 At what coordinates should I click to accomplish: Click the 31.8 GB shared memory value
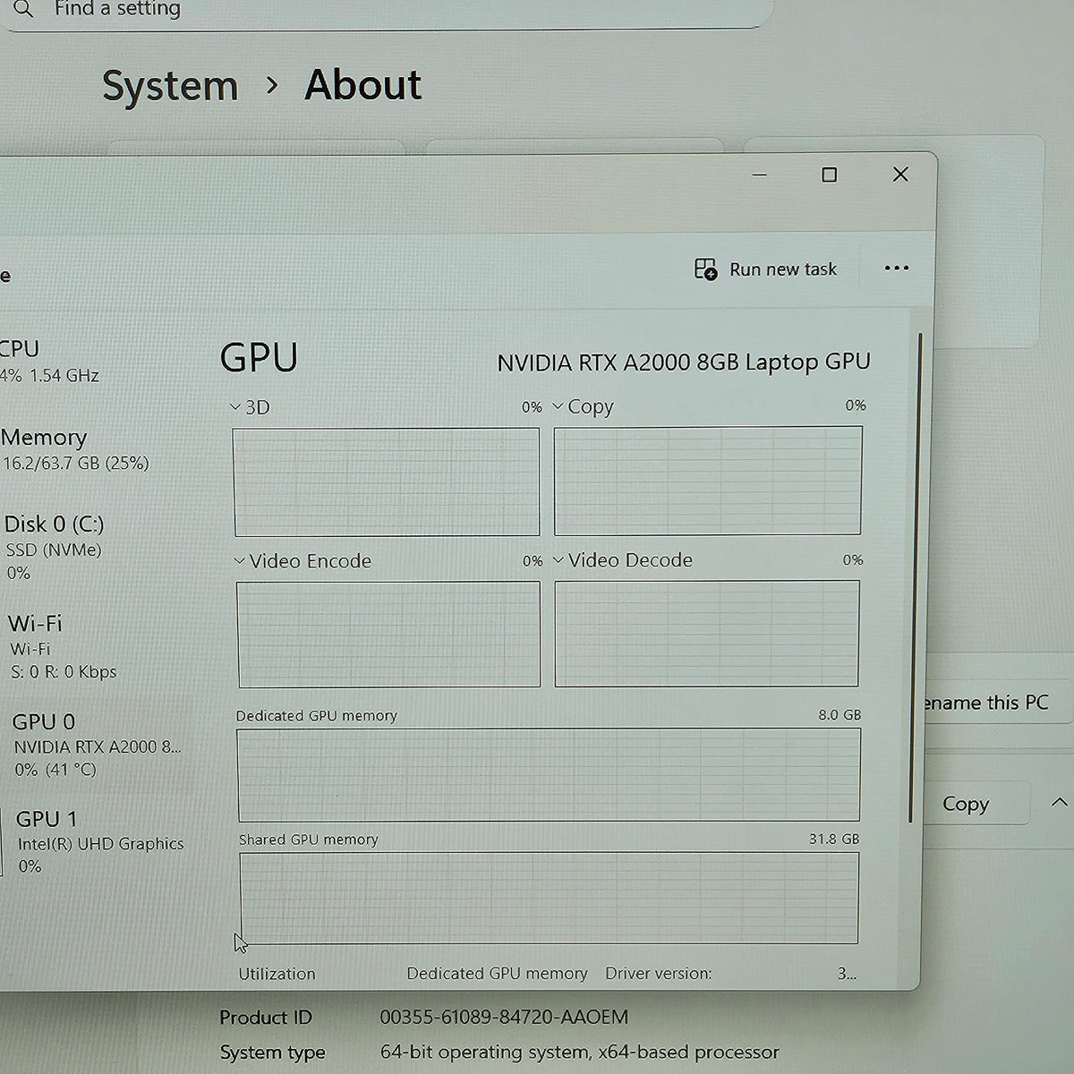tap(834, 839)
